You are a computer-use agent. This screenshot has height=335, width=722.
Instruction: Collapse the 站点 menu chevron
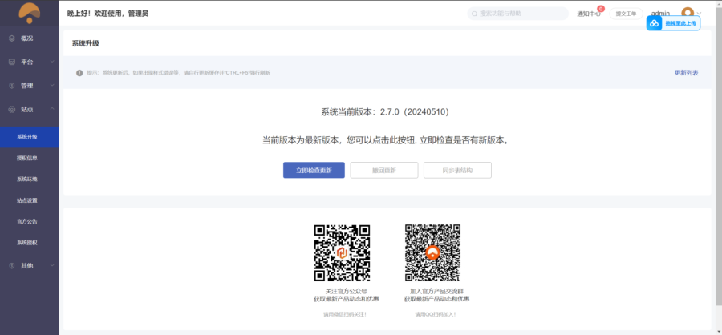coord(52,109)
